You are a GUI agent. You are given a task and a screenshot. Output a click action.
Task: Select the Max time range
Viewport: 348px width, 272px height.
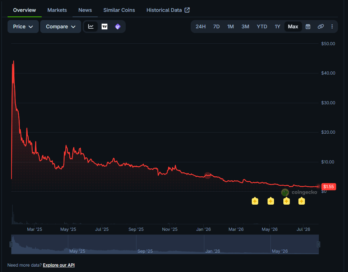[x=293, y=27]
